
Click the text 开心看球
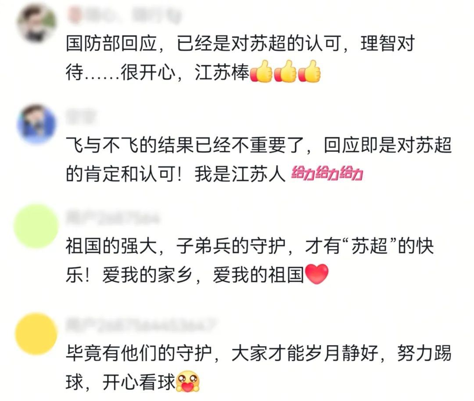(x=139, y=382)
